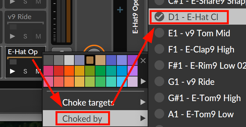The width and height of the screenshot is (246, 127).
Task: Play the v9 Ride pad preview
Action: click(12, 36)
